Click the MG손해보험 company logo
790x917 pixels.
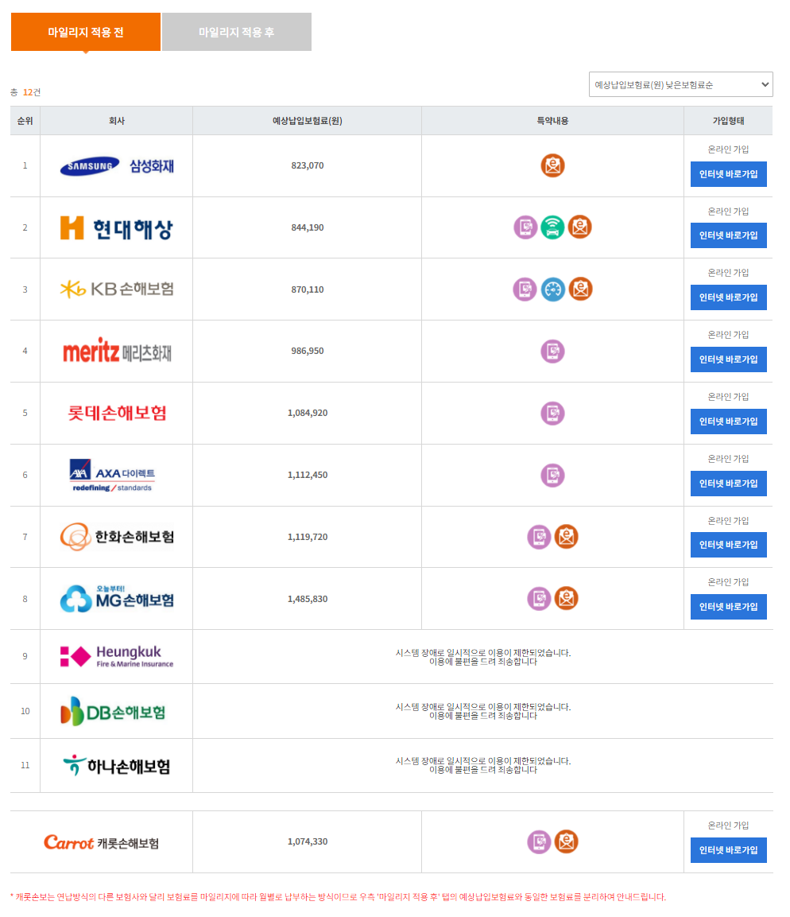117,598
